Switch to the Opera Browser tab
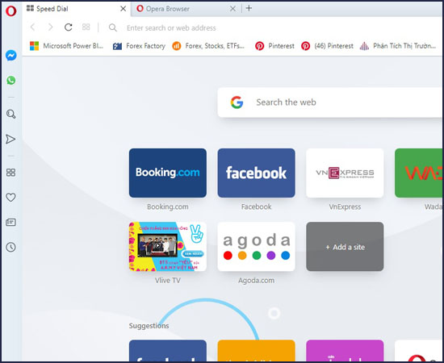This screenshot has height=363, width=444. (x=186, y=9)
